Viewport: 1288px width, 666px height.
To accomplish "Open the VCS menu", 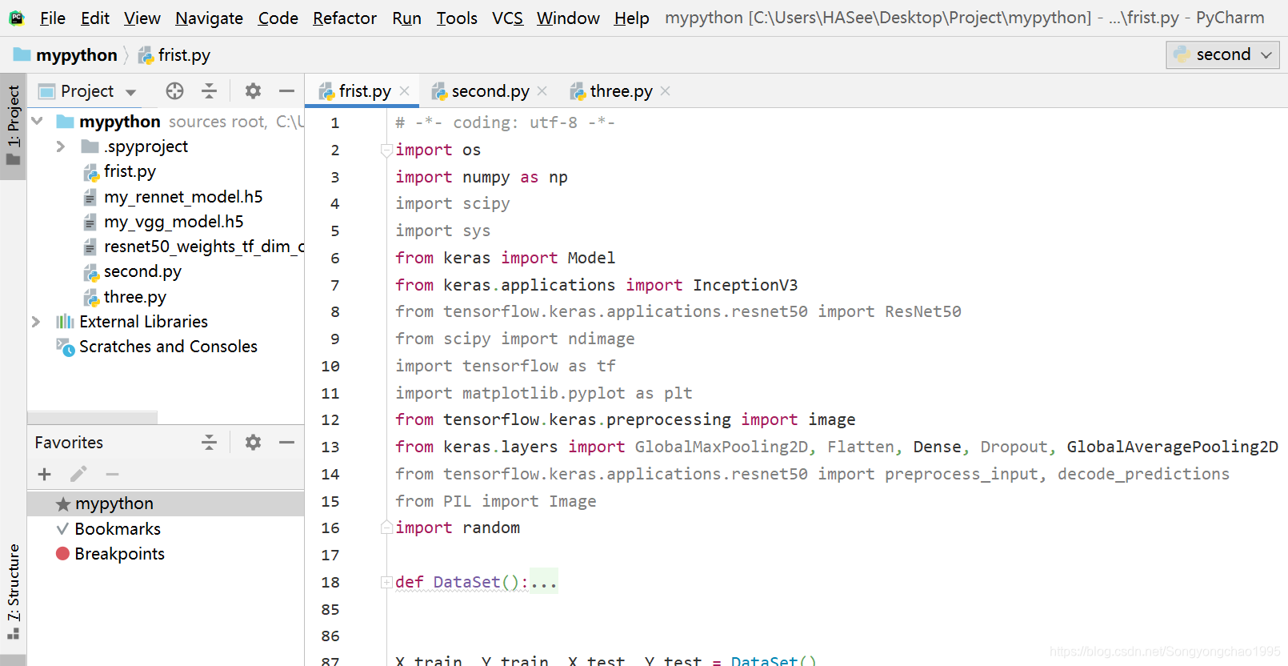I will [507, 18].
